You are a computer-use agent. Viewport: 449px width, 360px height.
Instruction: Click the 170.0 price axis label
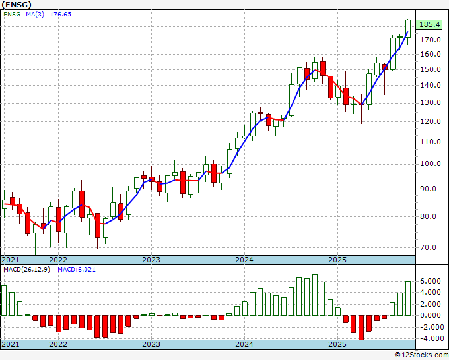pyautogui.click(x=430, y=40)
